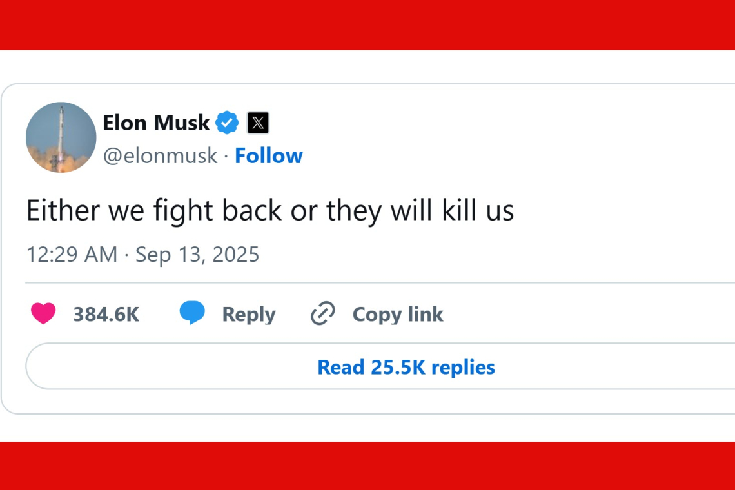This screenshot has height=490, width=735.
Task: Click the black X logo icon
Action: [x=257, y=122]
